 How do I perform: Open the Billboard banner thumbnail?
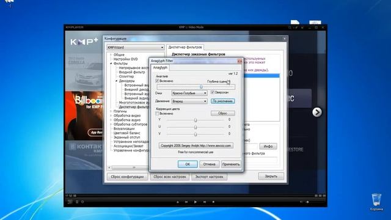(84, 116)
